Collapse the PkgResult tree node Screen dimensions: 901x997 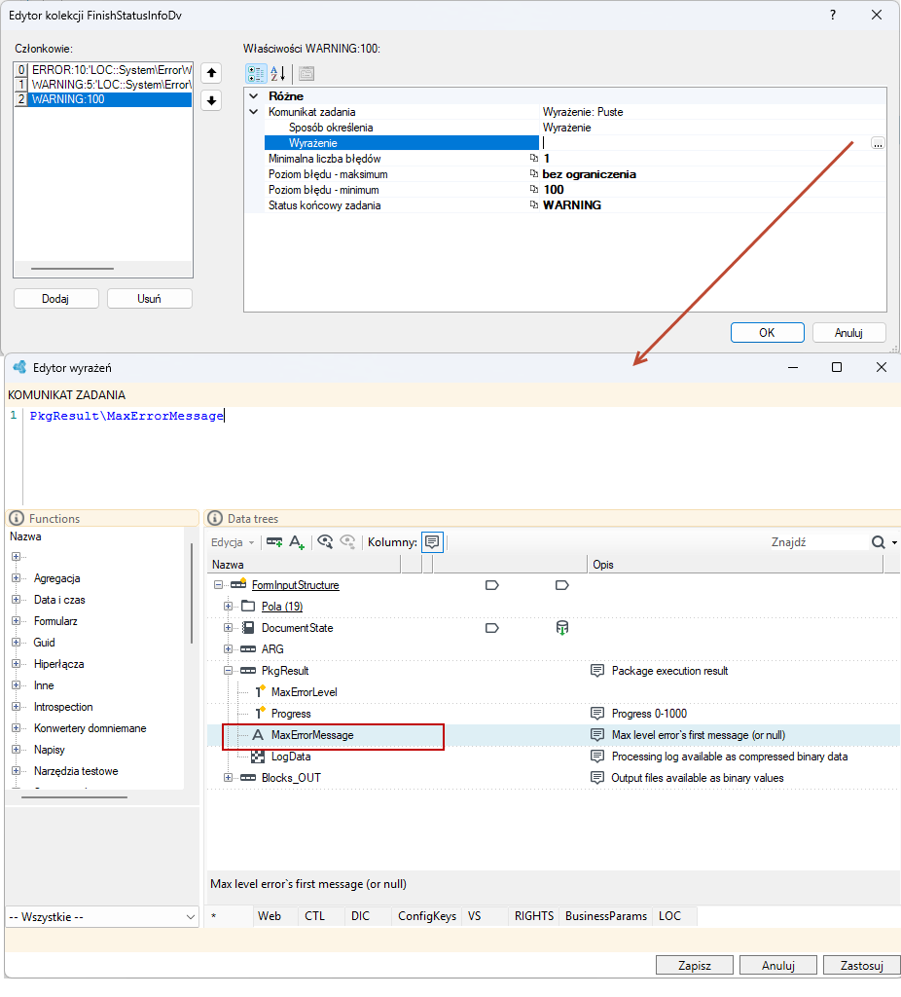pos(228,671)
